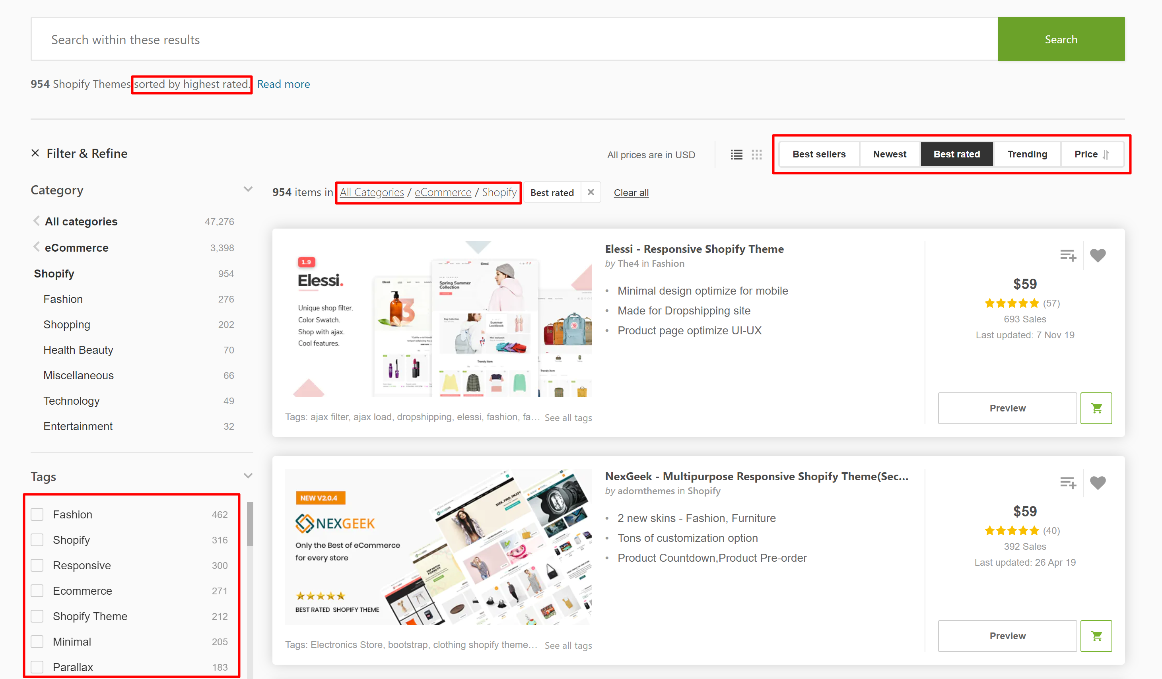Screen dimensions: 1162x679
Task: Click the Read more link
Action: (282, 84)
